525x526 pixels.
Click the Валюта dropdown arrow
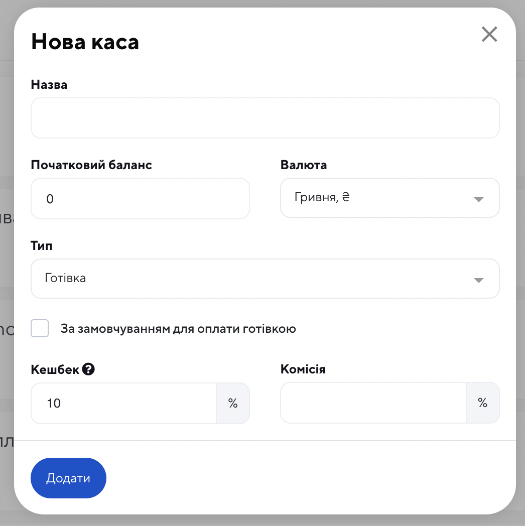[478, 199]
